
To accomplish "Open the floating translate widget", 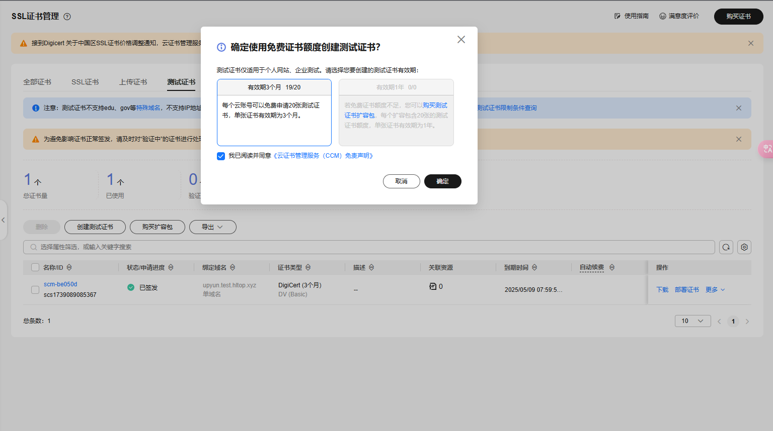I will pyautogui.click(x=766, y=149).
